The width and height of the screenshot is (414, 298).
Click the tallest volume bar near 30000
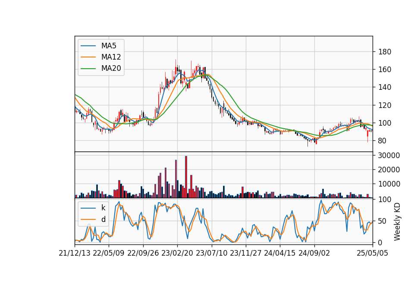click(186, 177)
